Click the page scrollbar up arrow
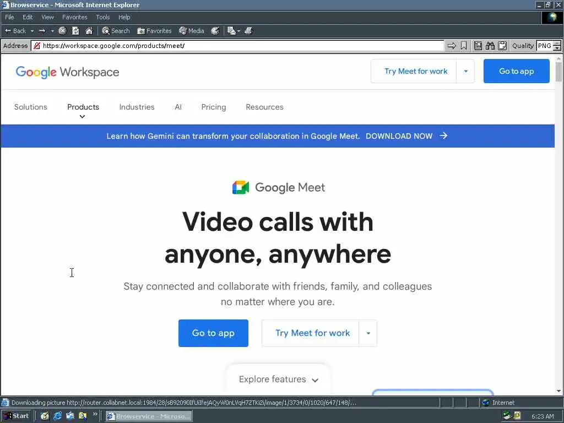Screen dimensions: 564x423 click(558, 58)
